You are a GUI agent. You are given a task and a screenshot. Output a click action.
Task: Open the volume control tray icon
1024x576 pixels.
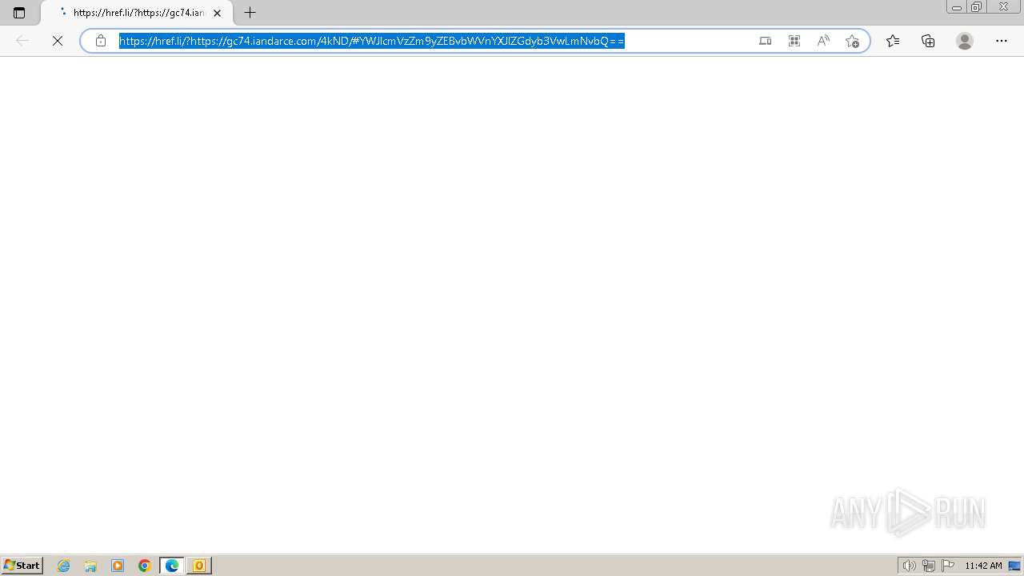point(909,566)
